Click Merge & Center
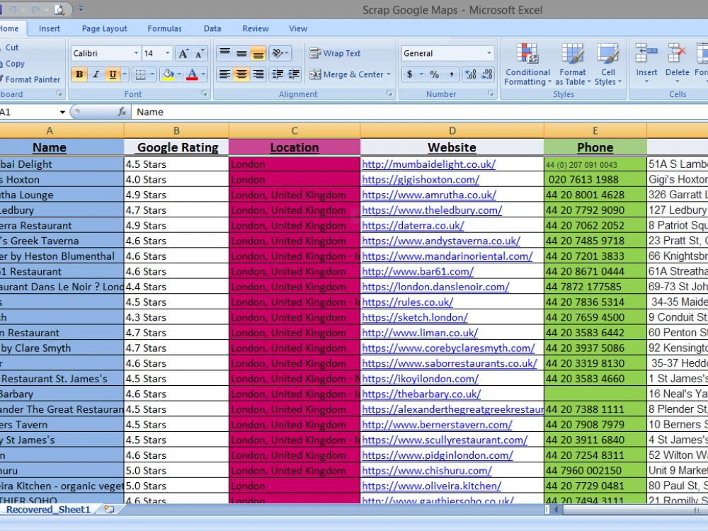 pos(346,74)
